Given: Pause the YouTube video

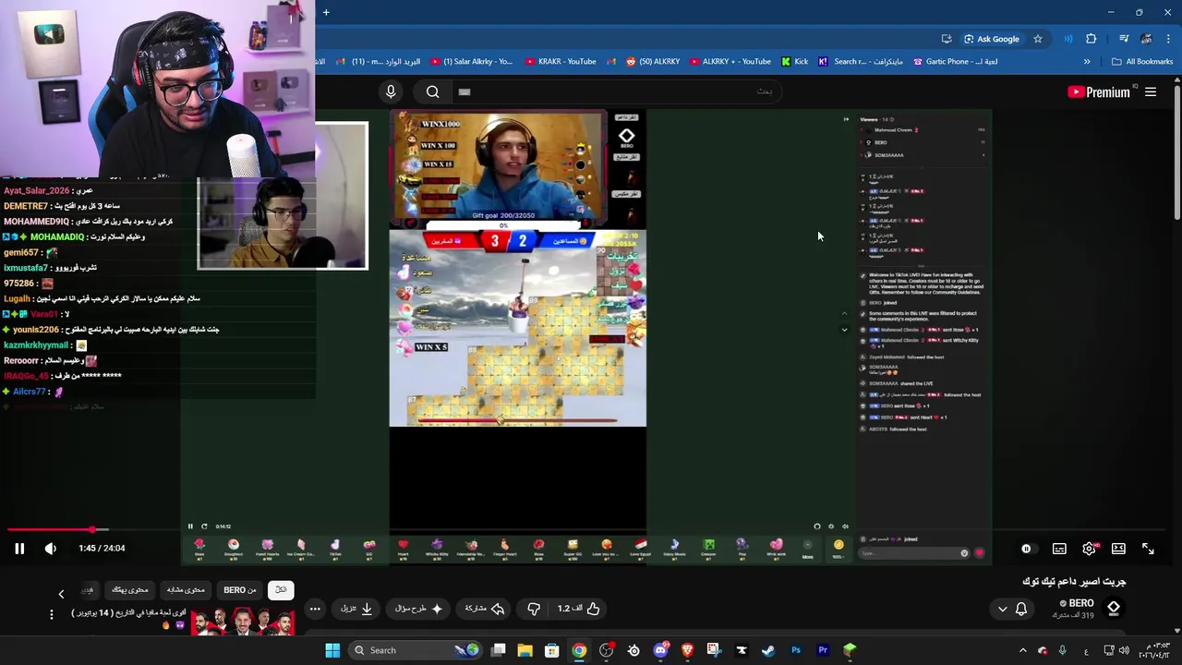Looking at the screenshot, I should (x=18, y=549).
